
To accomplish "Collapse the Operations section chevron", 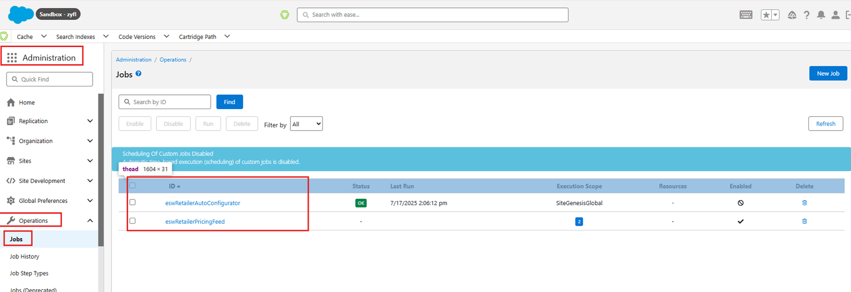I will tap(90, 221).
